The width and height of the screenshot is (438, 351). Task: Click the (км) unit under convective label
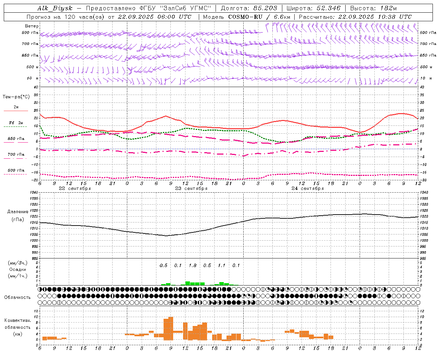click(18, 334)
